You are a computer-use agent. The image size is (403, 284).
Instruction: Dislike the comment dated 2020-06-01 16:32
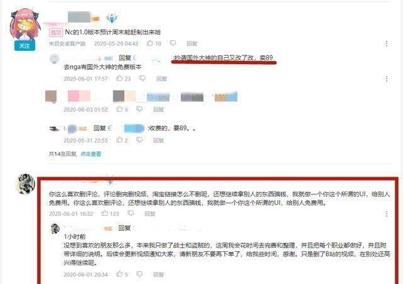pos(131,213)
